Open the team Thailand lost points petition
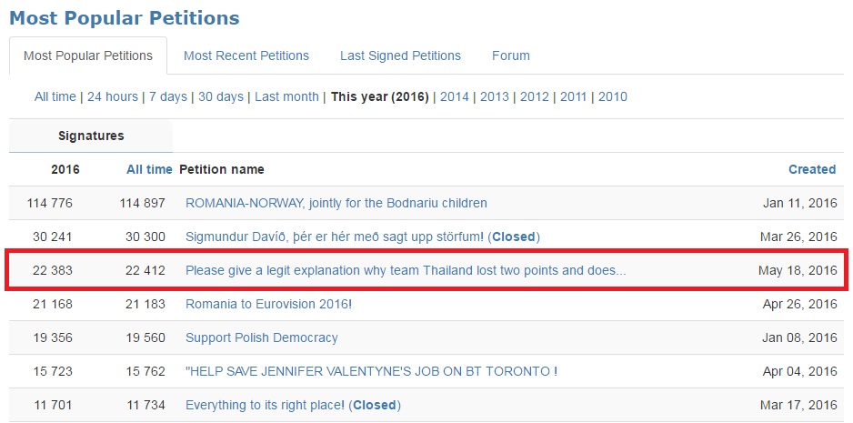This screenshot has width=853, height=423. pos(406,270)
